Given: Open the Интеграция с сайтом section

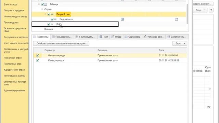Looking at the screenshot, I should 14,76.
